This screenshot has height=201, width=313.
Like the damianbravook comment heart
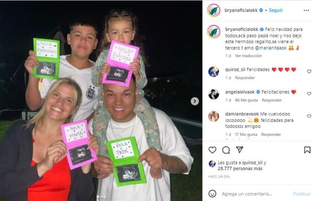(x=309, y=116)
